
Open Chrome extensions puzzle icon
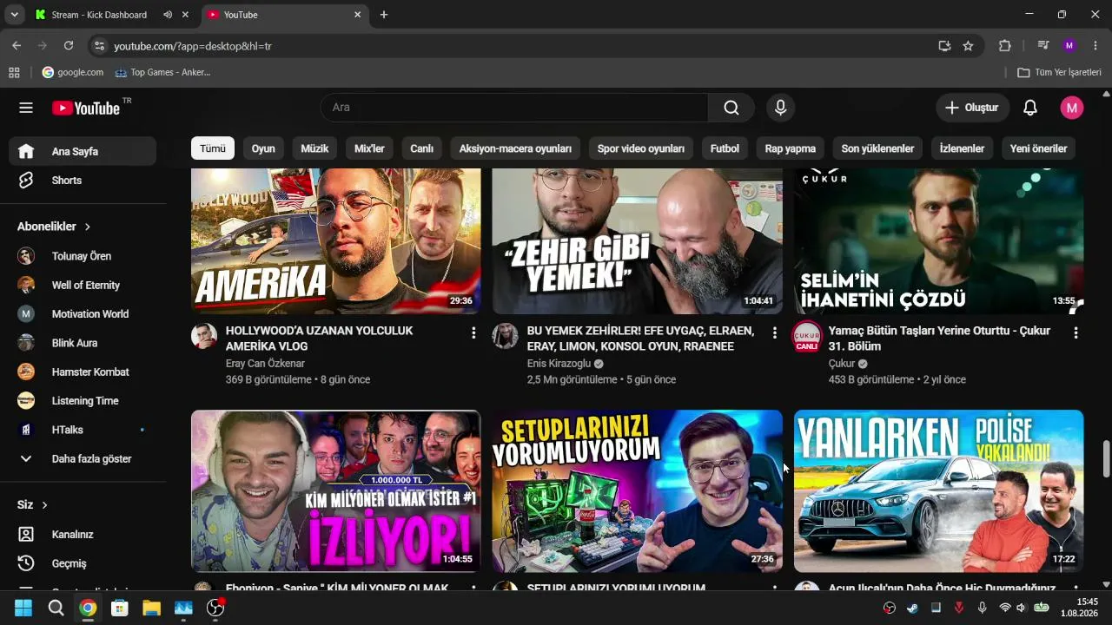pos(1005,46)
